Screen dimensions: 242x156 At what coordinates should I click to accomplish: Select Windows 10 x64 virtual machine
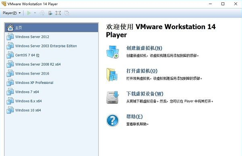coord(51,110)
